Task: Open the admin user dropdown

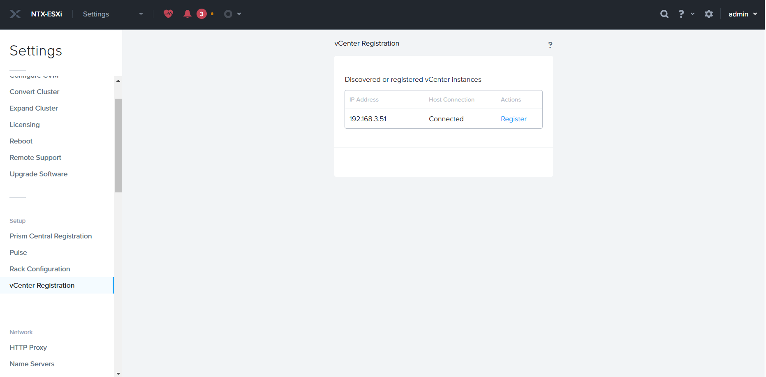Action: [743, 14]
